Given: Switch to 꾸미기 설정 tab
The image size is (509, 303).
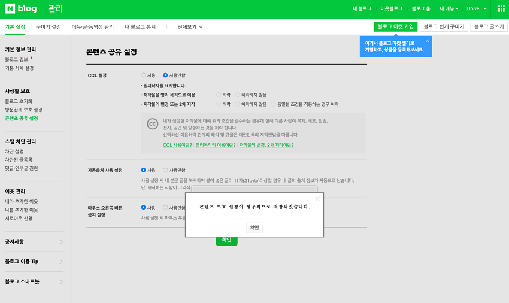Looking at the screenshot, I should point(49,27).
